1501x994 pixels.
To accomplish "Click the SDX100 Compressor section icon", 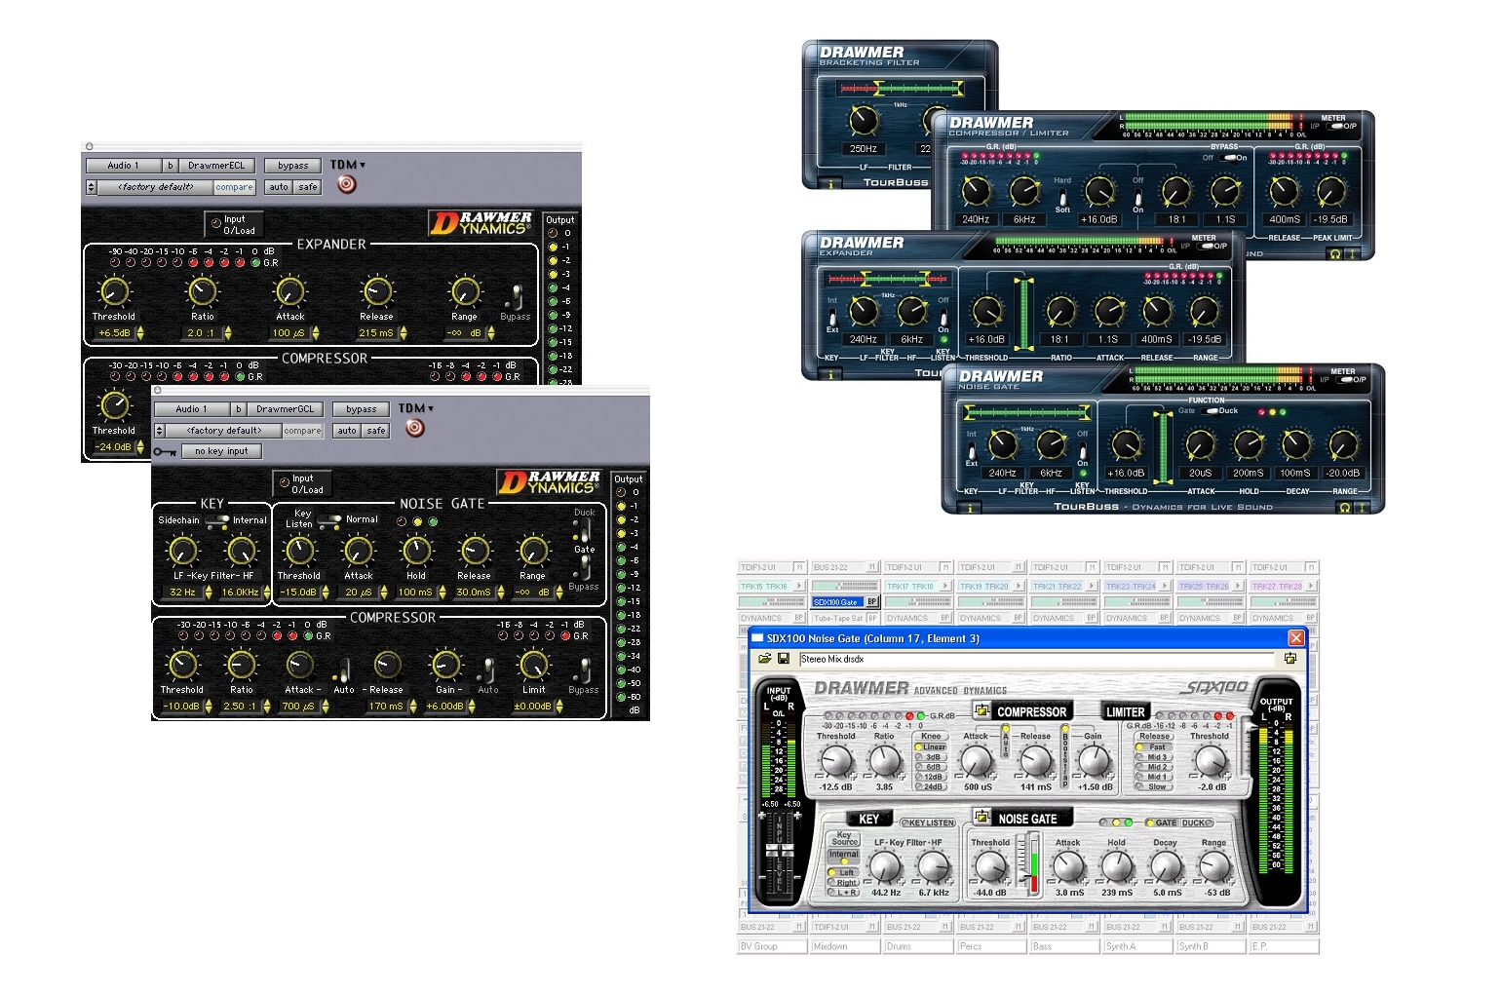I will tap(981, 710).
